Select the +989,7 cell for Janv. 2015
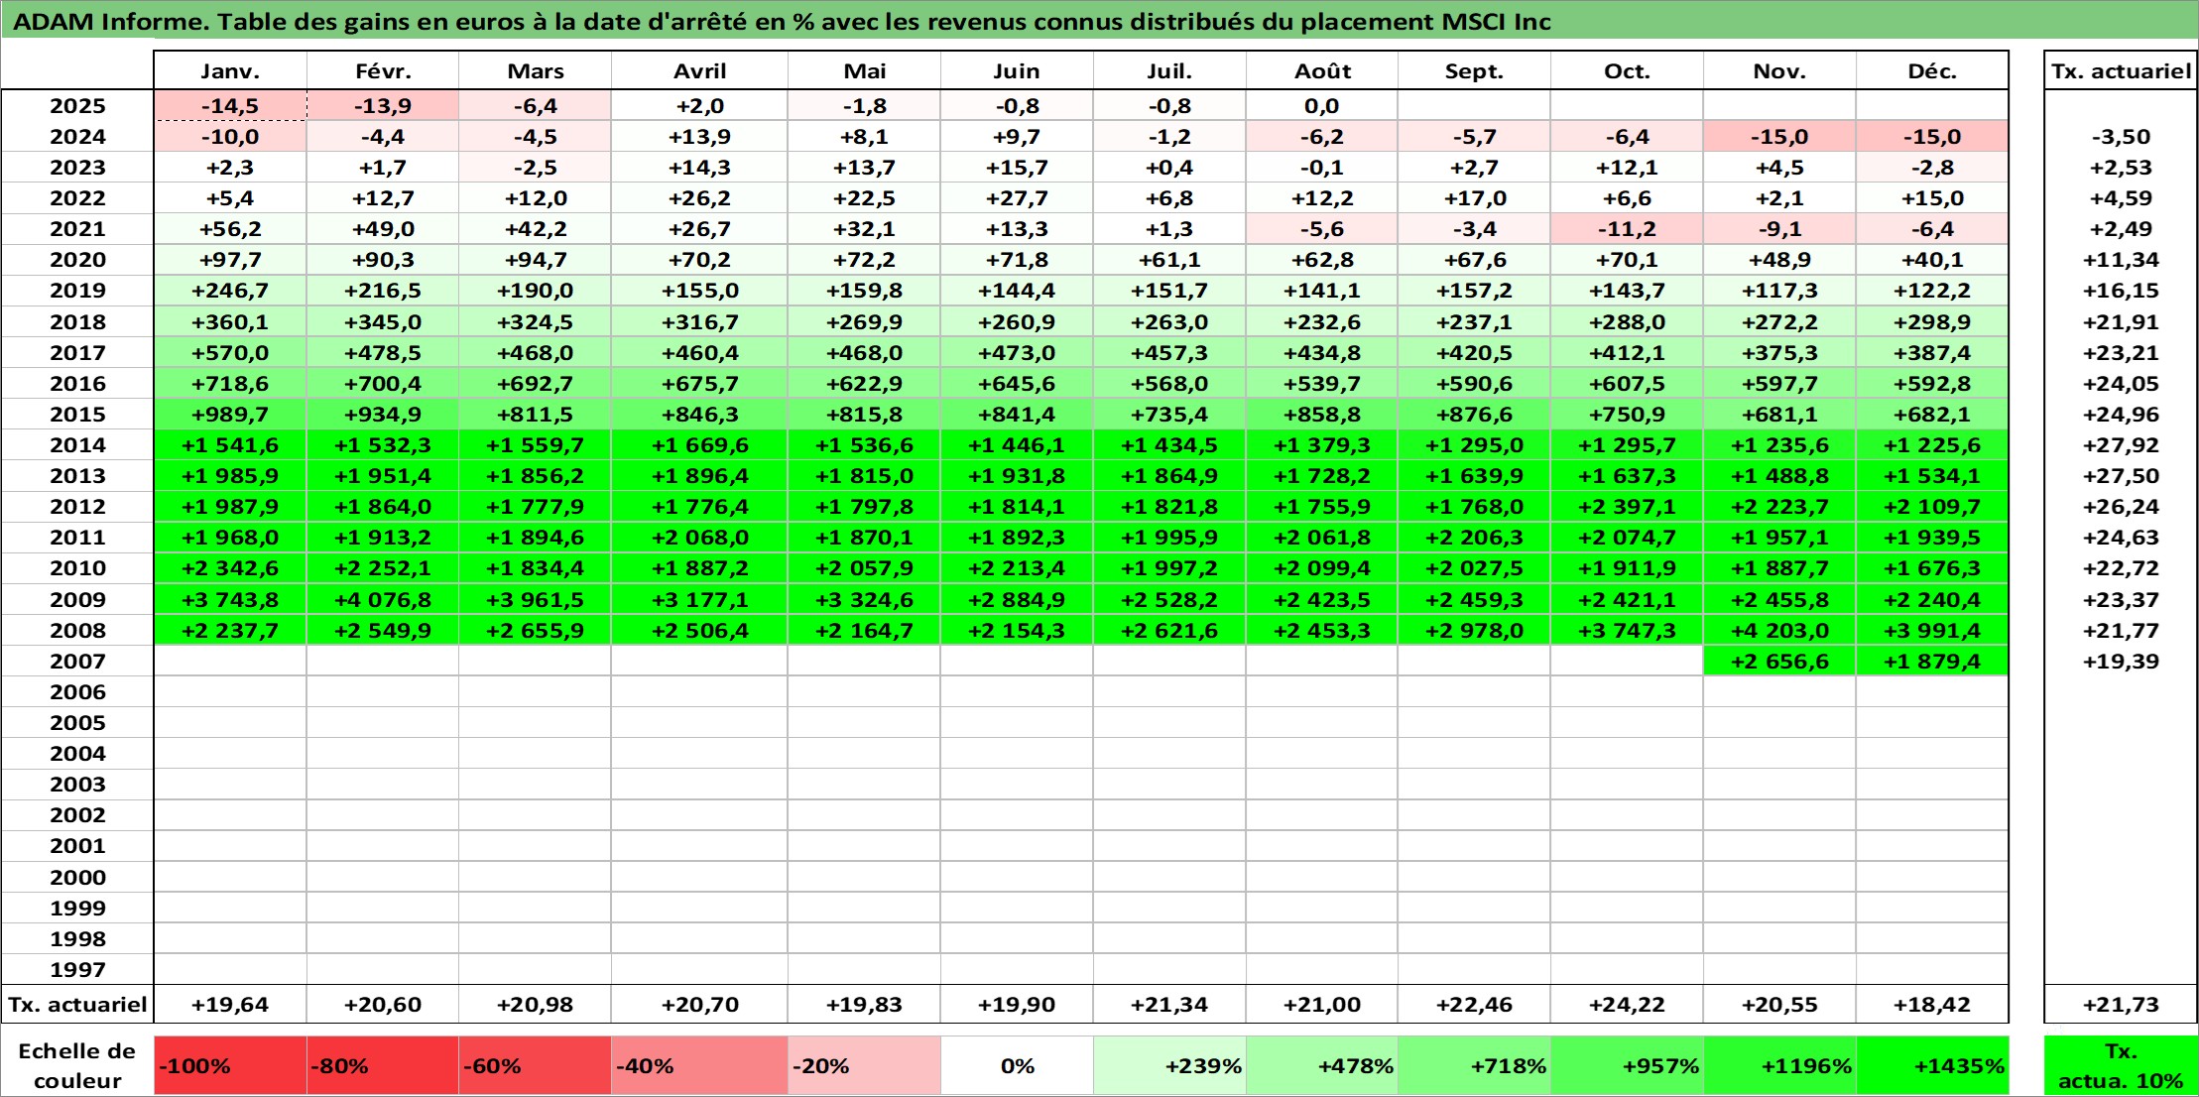Viewport: 2199px width, 1097px height. click(230, 415)
